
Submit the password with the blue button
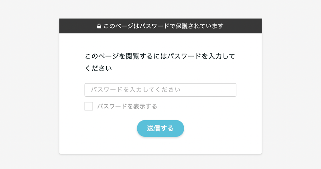pyautogui.click(x=160, y=128)
